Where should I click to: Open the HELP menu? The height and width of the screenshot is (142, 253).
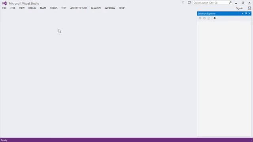coord(122,8)
